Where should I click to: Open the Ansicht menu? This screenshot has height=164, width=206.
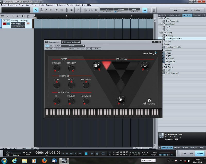pyautogui.click(x=70, y=5)
